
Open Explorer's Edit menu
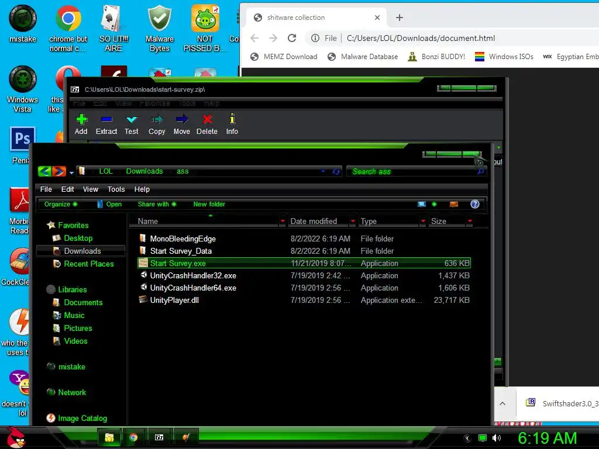pyautogui.click(x=68, y=189)
